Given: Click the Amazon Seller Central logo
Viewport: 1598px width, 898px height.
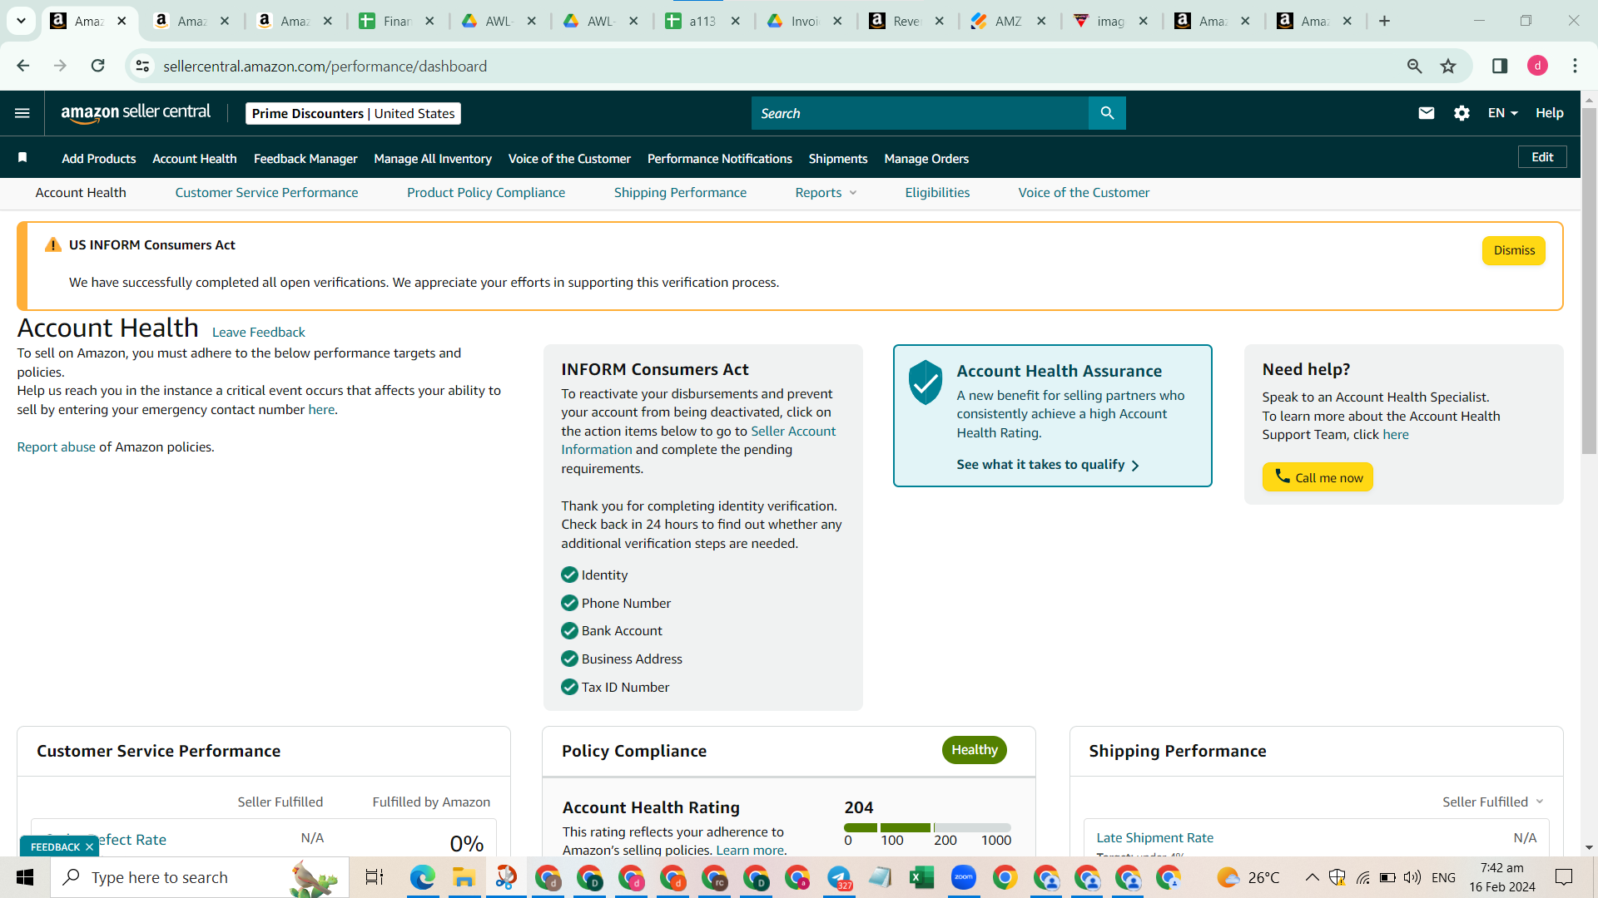Looking at the screenshot, I should pyautogui.click(x=136, y=113).
